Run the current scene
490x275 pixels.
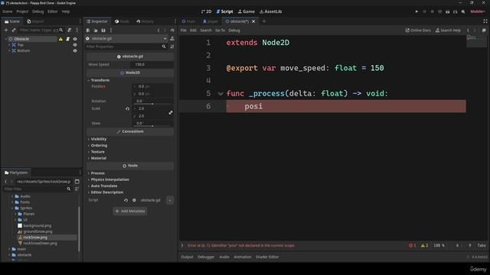pyautogui.click(x=447, y=11)
